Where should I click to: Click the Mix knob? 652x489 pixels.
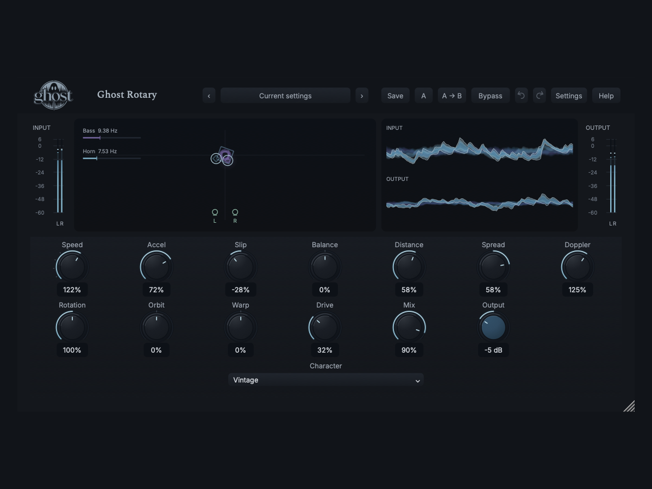[x=409, y=327]
